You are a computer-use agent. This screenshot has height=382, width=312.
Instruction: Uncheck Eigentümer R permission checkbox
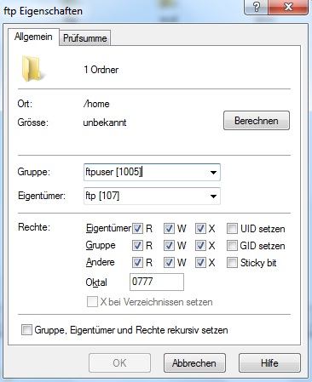(137, 229)
